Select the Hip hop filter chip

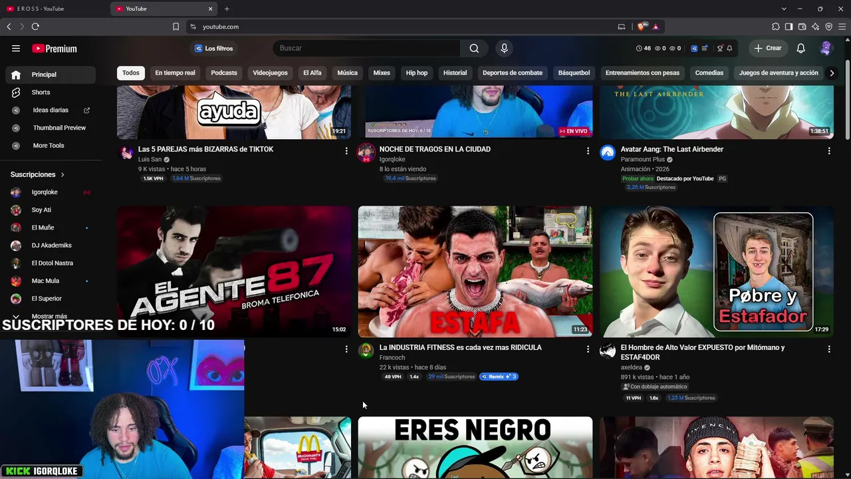click(417, 73)
